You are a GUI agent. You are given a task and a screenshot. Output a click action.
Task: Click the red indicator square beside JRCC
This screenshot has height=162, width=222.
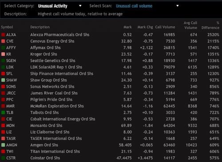[x=3, y=93]
